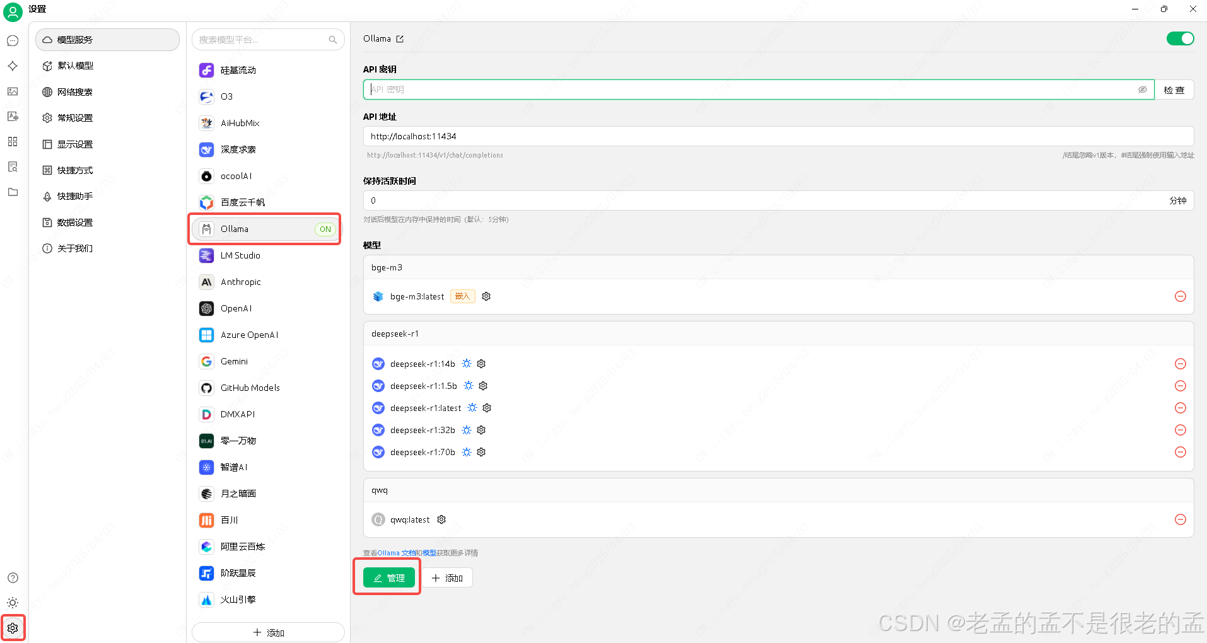
Task: Open settings gear for deepseek-r1:1.5b
Action: [x=483, y=386]
